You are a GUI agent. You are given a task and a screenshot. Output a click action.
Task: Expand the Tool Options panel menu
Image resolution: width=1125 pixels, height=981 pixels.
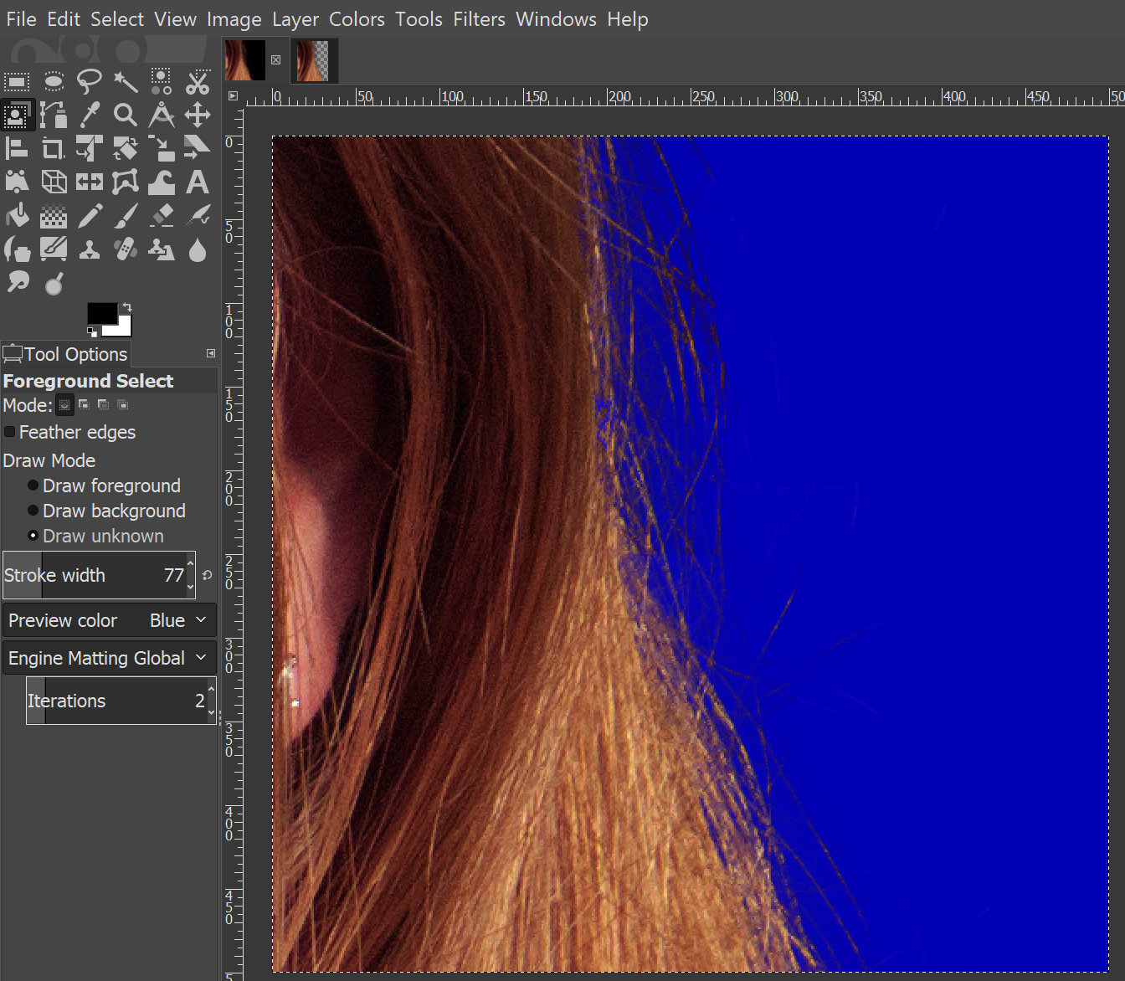(x=210, y=353)
